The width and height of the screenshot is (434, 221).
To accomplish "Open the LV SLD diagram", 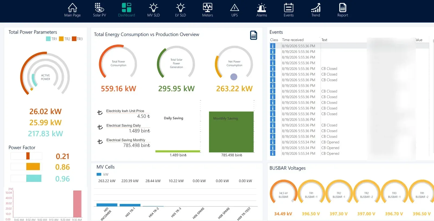I will [180, 7].
